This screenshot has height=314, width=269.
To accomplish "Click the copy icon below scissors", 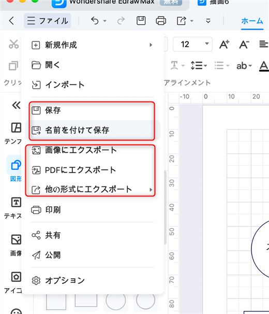I will tap(13, 65).
